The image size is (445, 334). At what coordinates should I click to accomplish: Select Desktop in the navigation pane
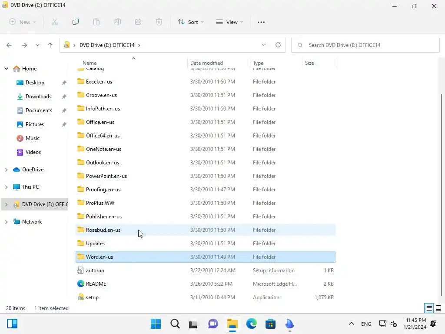click(x=35, y=83)
